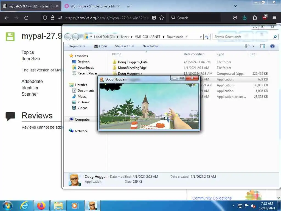Show hidden tray icons arrow

click(233, 206)
